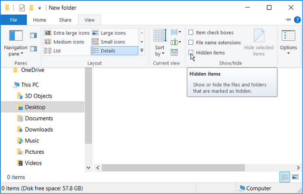Collapse the ribbon using the pin icon
303x194 pixels.
point(288,20)
